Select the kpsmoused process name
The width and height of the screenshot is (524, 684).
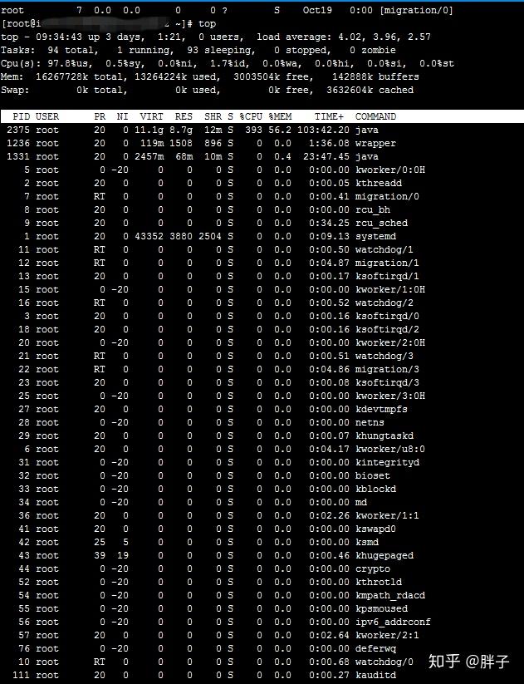[x=381, y=609]
